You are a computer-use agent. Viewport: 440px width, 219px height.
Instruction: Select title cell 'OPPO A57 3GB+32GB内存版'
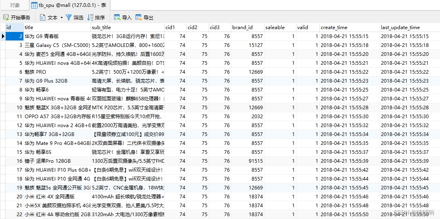pyautogui.click(x=57, y=117)
